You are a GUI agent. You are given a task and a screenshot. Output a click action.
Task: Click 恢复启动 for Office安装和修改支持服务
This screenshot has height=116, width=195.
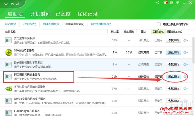tap(173, 101)
